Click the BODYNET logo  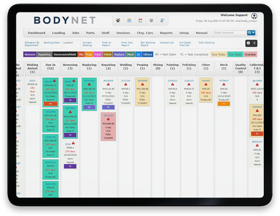[65, 20]
